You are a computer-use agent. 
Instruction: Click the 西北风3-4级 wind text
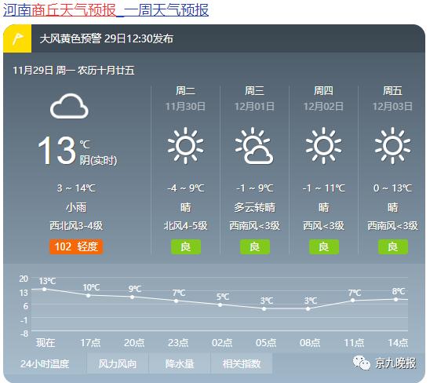76,226
